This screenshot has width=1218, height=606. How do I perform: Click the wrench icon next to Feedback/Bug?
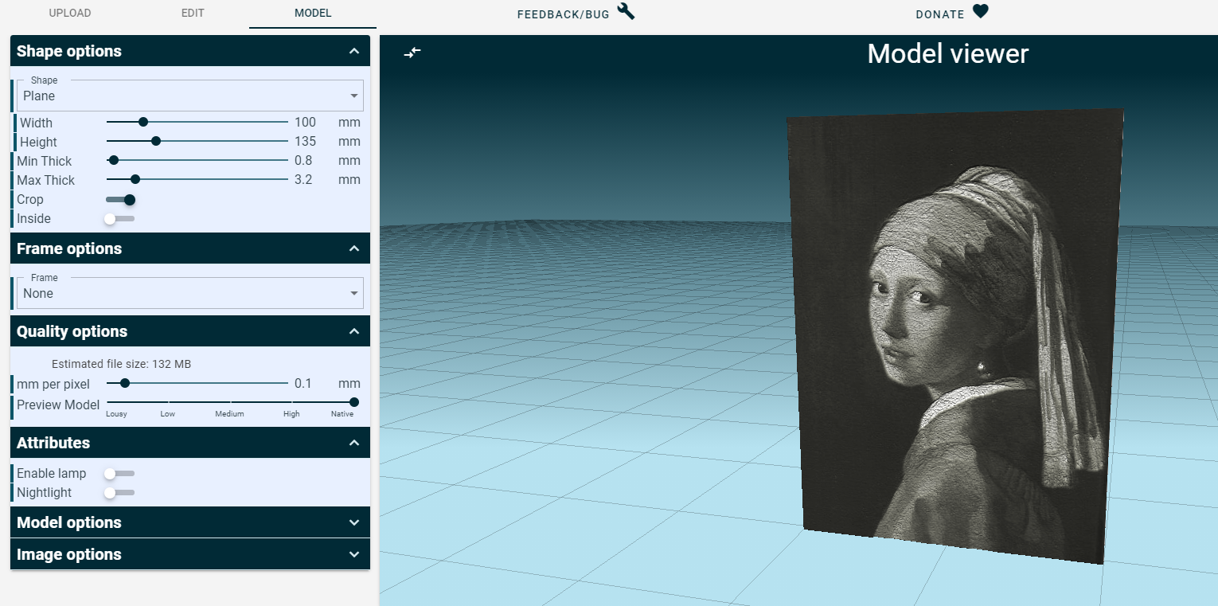[626, 11]
